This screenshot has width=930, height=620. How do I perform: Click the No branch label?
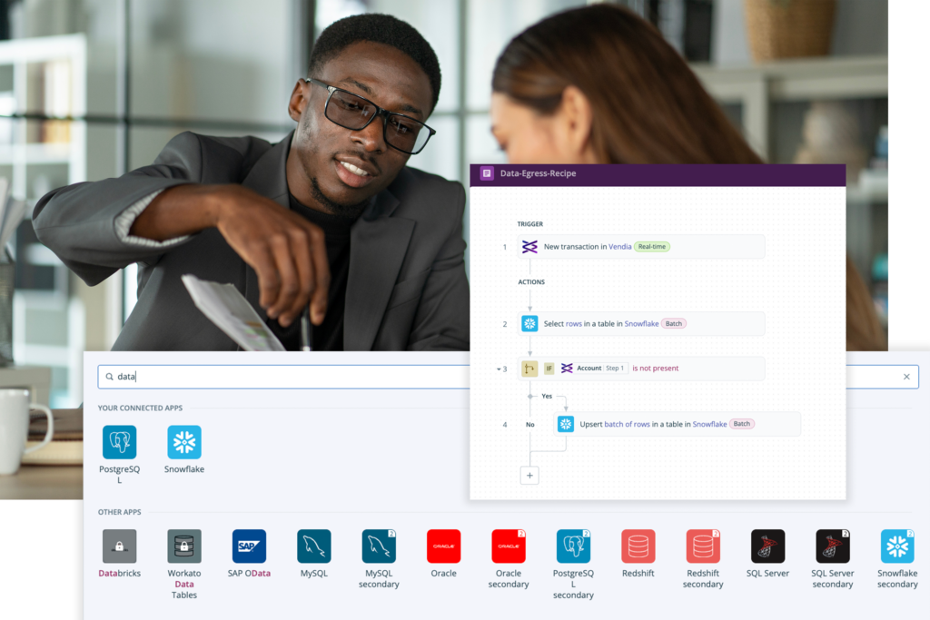click(x=530, y=425)
